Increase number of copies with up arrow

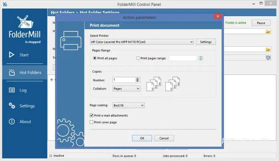(137, 79)
